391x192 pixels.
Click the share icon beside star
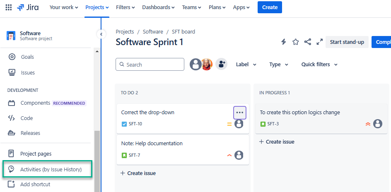[308, 42]
